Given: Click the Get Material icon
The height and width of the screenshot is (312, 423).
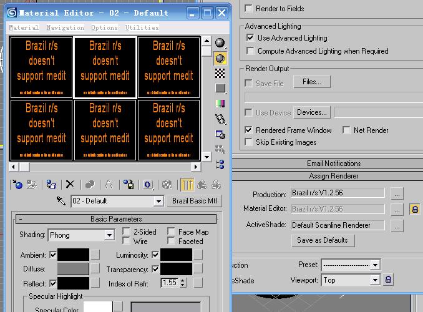Looking at the screenshot, I should [x=17, y=185].
